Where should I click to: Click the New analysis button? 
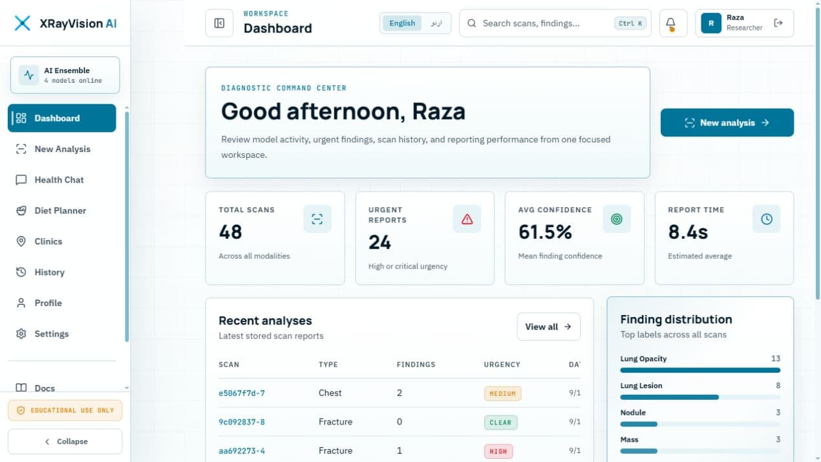point(727,122)
